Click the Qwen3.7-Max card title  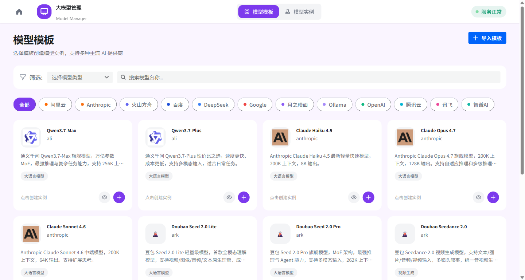click(x=62, y=130)
